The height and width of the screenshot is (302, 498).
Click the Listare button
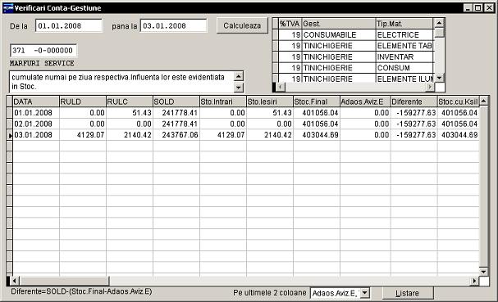coord(408,293)
